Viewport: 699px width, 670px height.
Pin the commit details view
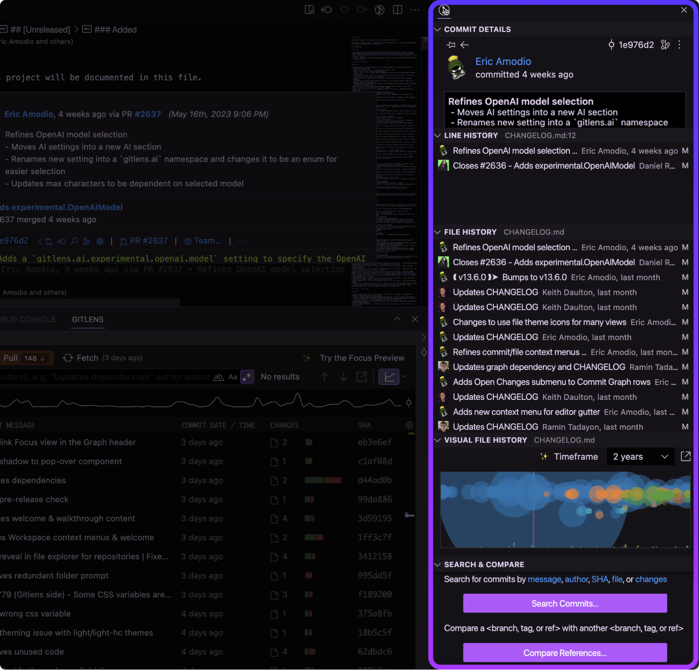pos(451,45)
